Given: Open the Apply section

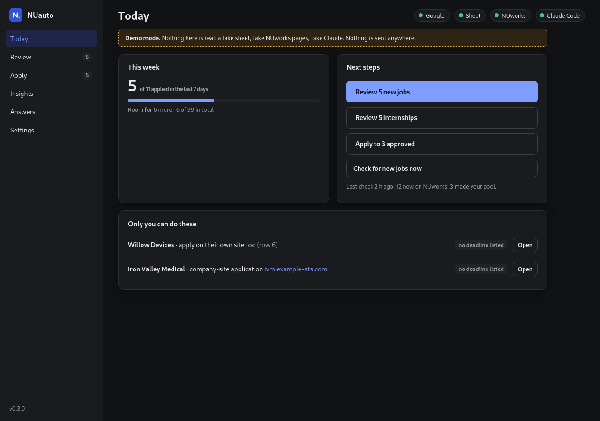Looking at the screenshot, I should 51,75.
